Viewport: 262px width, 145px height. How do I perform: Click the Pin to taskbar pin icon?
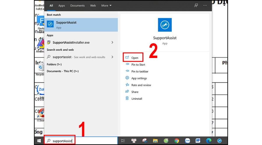(x=127, y=71)
